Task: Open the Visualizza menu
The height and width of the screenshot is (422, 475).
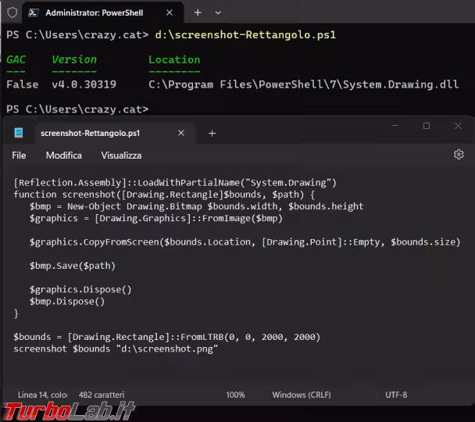Action: [x=121, y=156]
